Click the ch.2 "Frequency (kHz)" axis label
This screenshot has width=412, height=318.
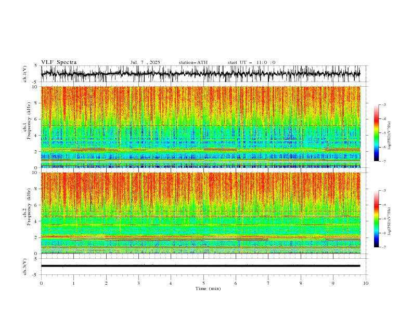[29, 206]
